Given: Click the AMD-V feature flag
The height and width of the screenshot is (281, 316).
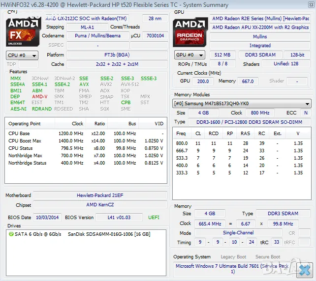Looking at the screenshot, I should click(x=40, y=97).
